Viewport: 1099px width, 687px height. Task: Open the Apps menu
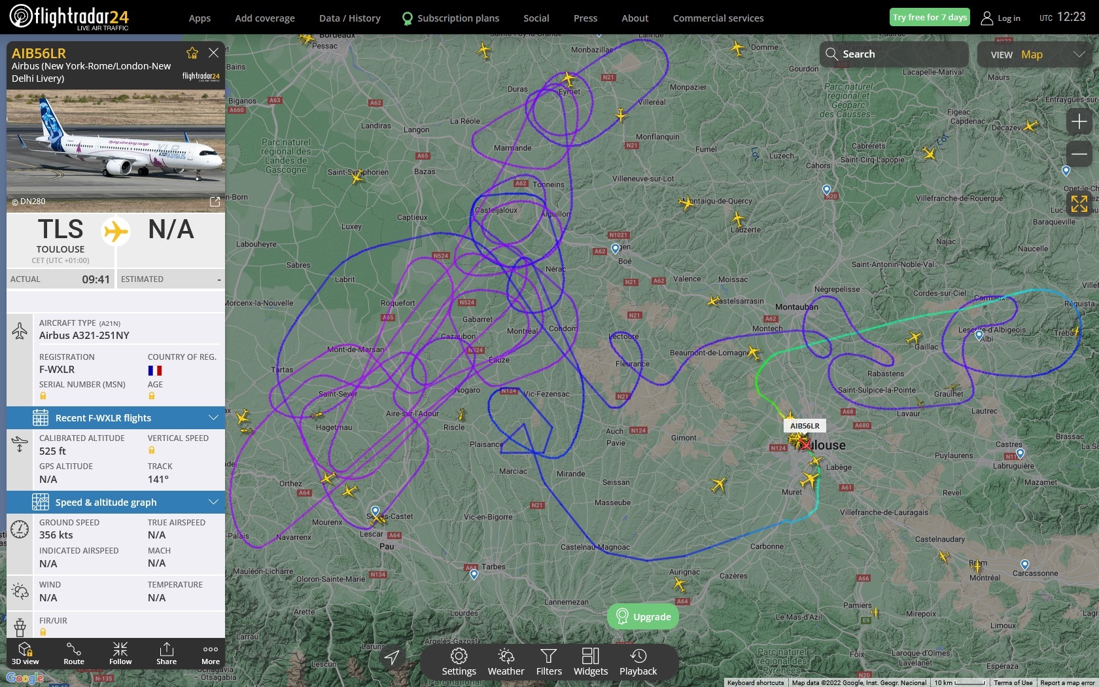[x=200, y=18]
